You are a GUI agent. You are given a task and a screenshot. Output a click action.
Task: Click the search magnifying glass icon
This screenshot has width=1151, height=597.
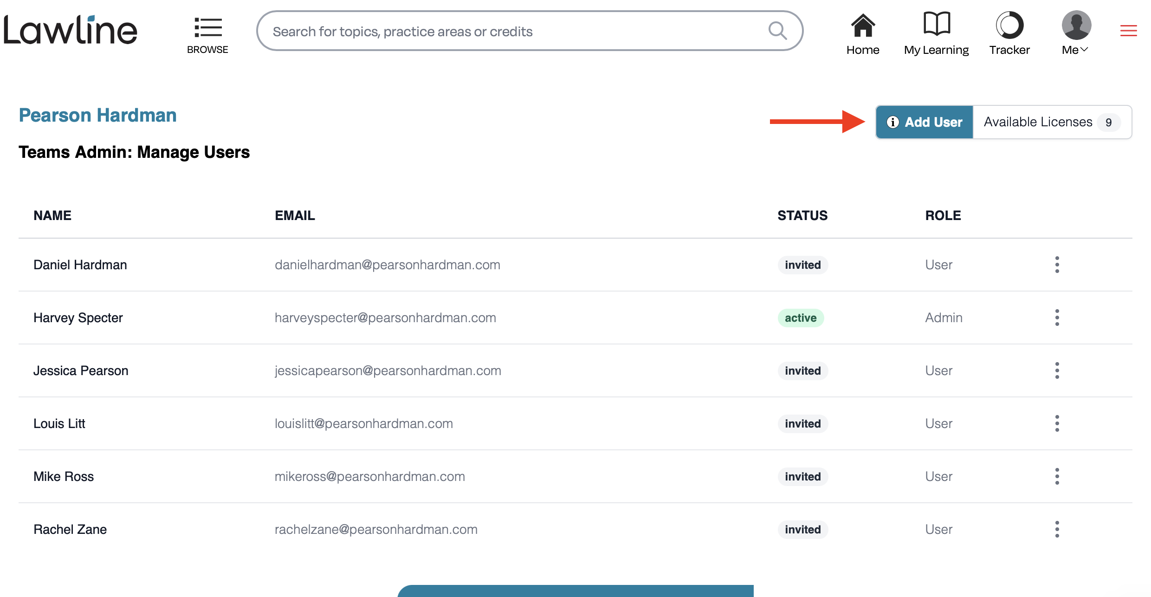[777, 31]
